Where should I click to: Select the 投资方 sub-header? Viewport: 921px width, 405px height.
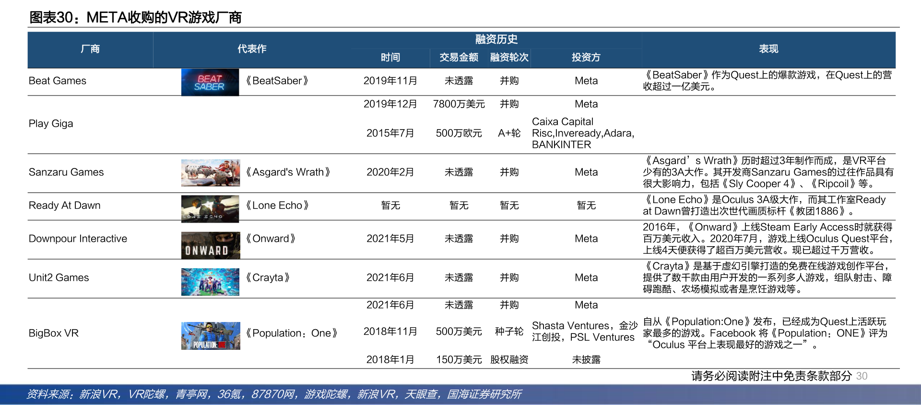point(586,58)
